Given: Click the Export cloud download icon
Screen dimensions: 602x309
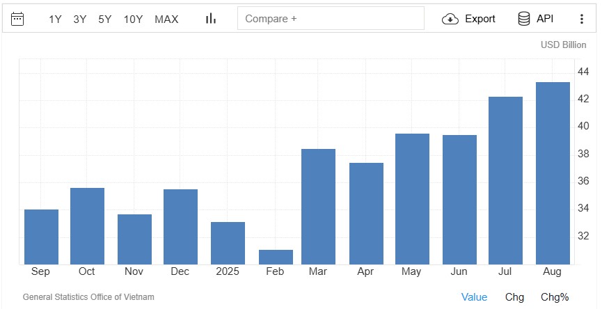Looking at the screenshot, I should click(451, 19).
